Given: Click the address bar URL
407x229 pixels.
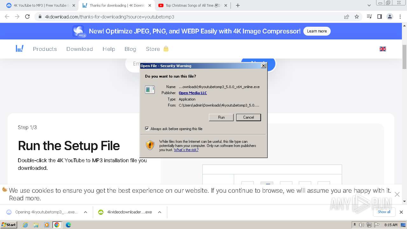Looking at the screenshot, I should pos(109,17).
